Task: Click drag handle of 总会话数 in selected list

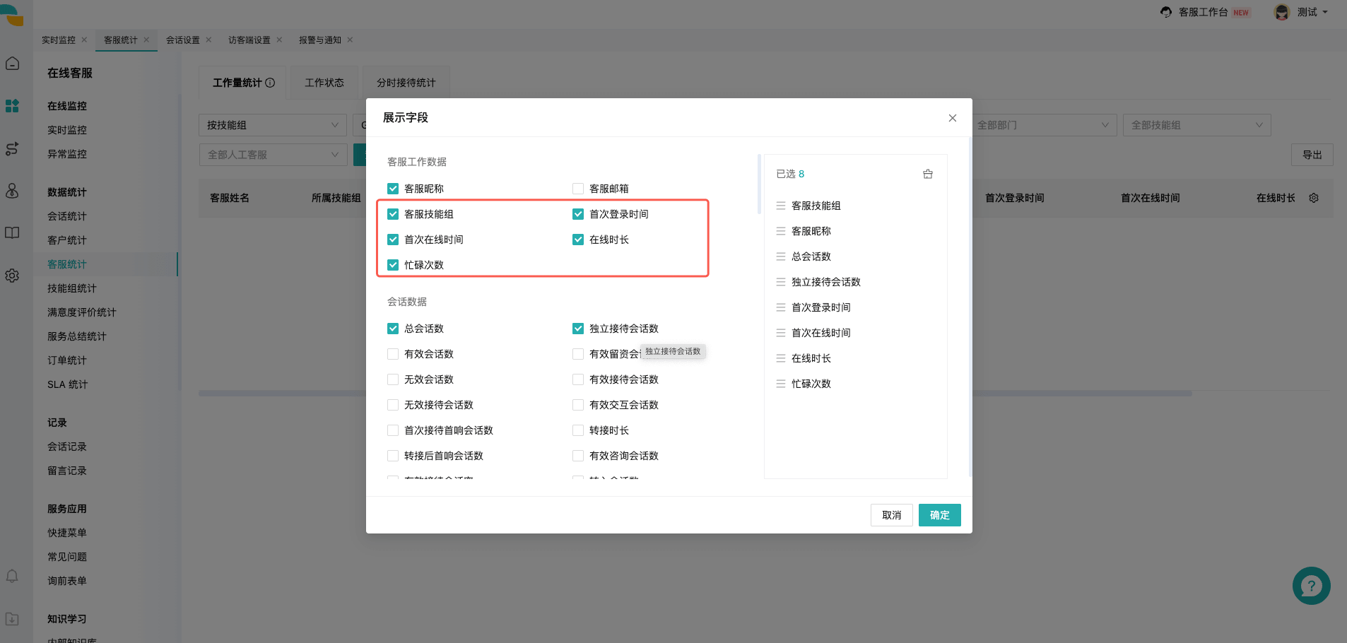Action: tap(781, 256)
